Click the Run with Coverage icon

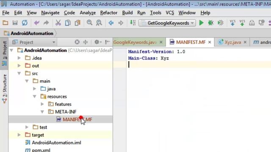[x=220, y=23]
